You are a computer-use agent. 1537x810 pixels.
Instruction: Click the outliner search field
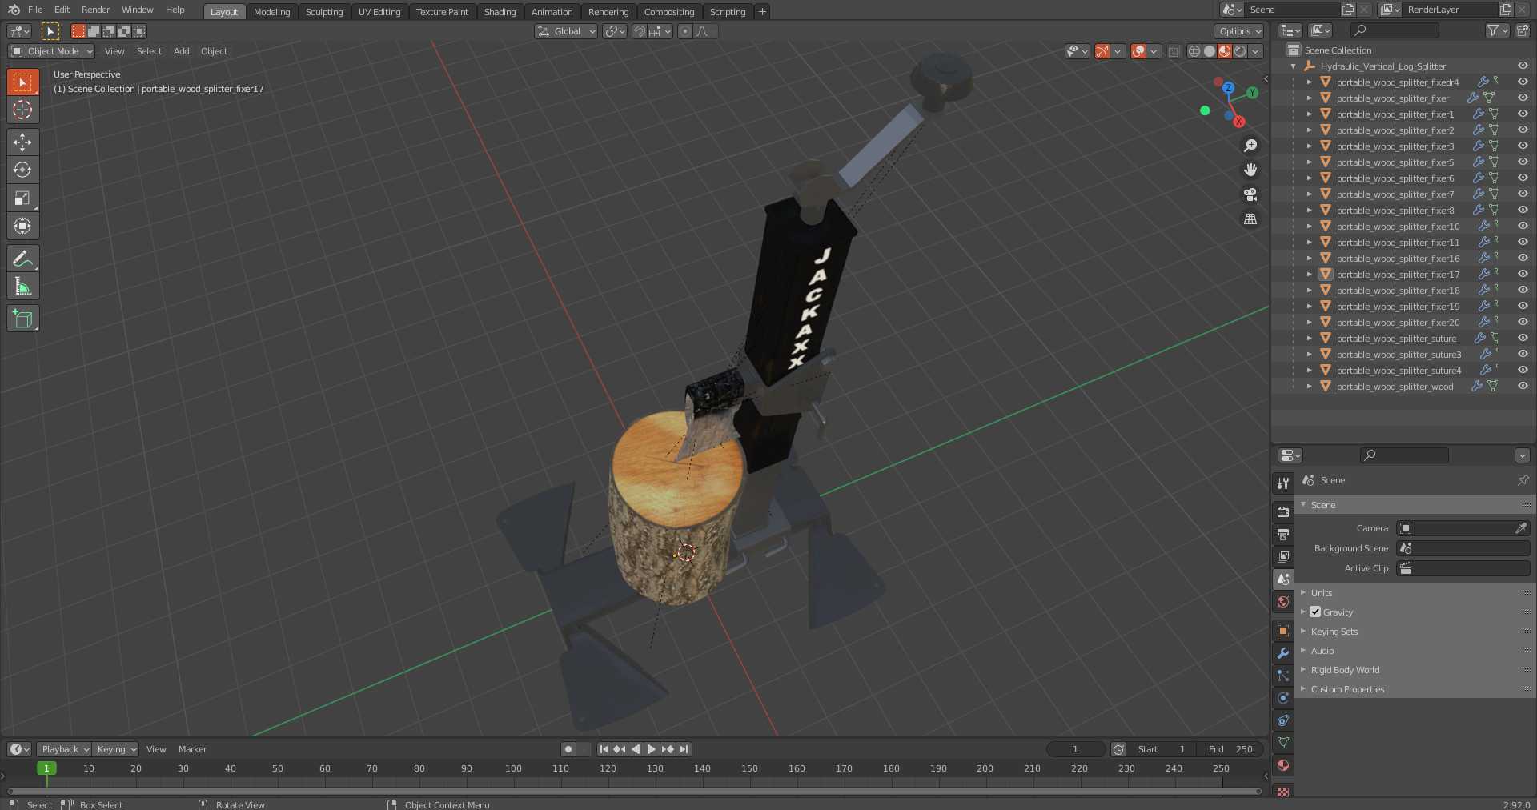pyautogui.click(x=1394, y=30)
